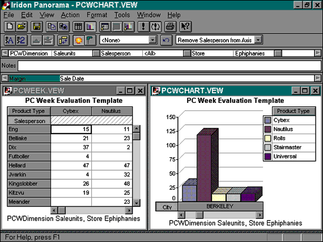Image resolution: width=323 pixels, height=242 pixels.
Task: Click the Salesperson row header button
Action: point(29,121)
